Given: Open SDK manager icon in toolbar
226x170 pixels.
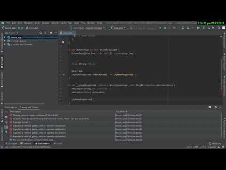Looking at the screenshot, I should point(213,28).
